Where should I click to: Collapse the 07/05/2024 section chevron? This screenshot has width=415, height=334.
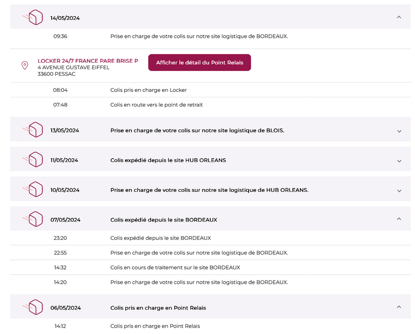click(399, 219)
